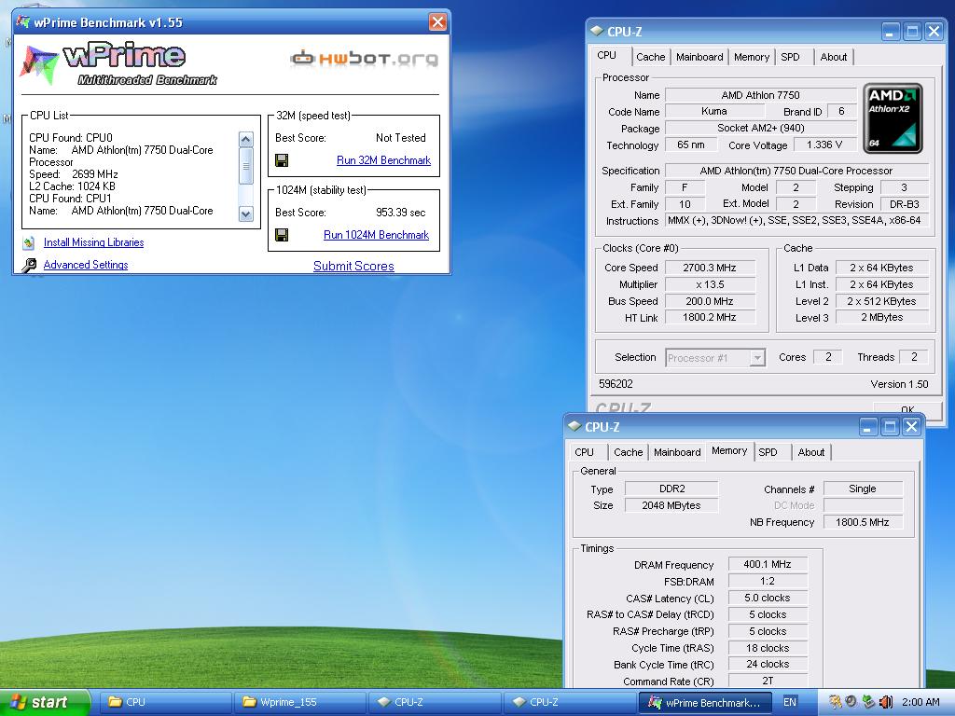This screenshot has height=716, width=955.
Task: Click the clock showing 2:00 AM
Action: [x=920, y=702]
